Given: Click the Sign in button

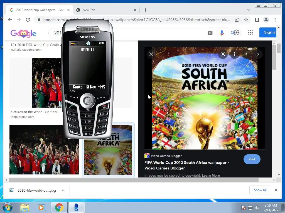Looking at the screenshot, I should tap(268, 32).
